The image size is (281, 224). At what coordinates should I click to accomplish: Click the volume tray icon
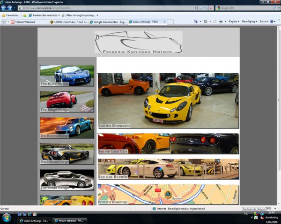[x=262, y=218]
